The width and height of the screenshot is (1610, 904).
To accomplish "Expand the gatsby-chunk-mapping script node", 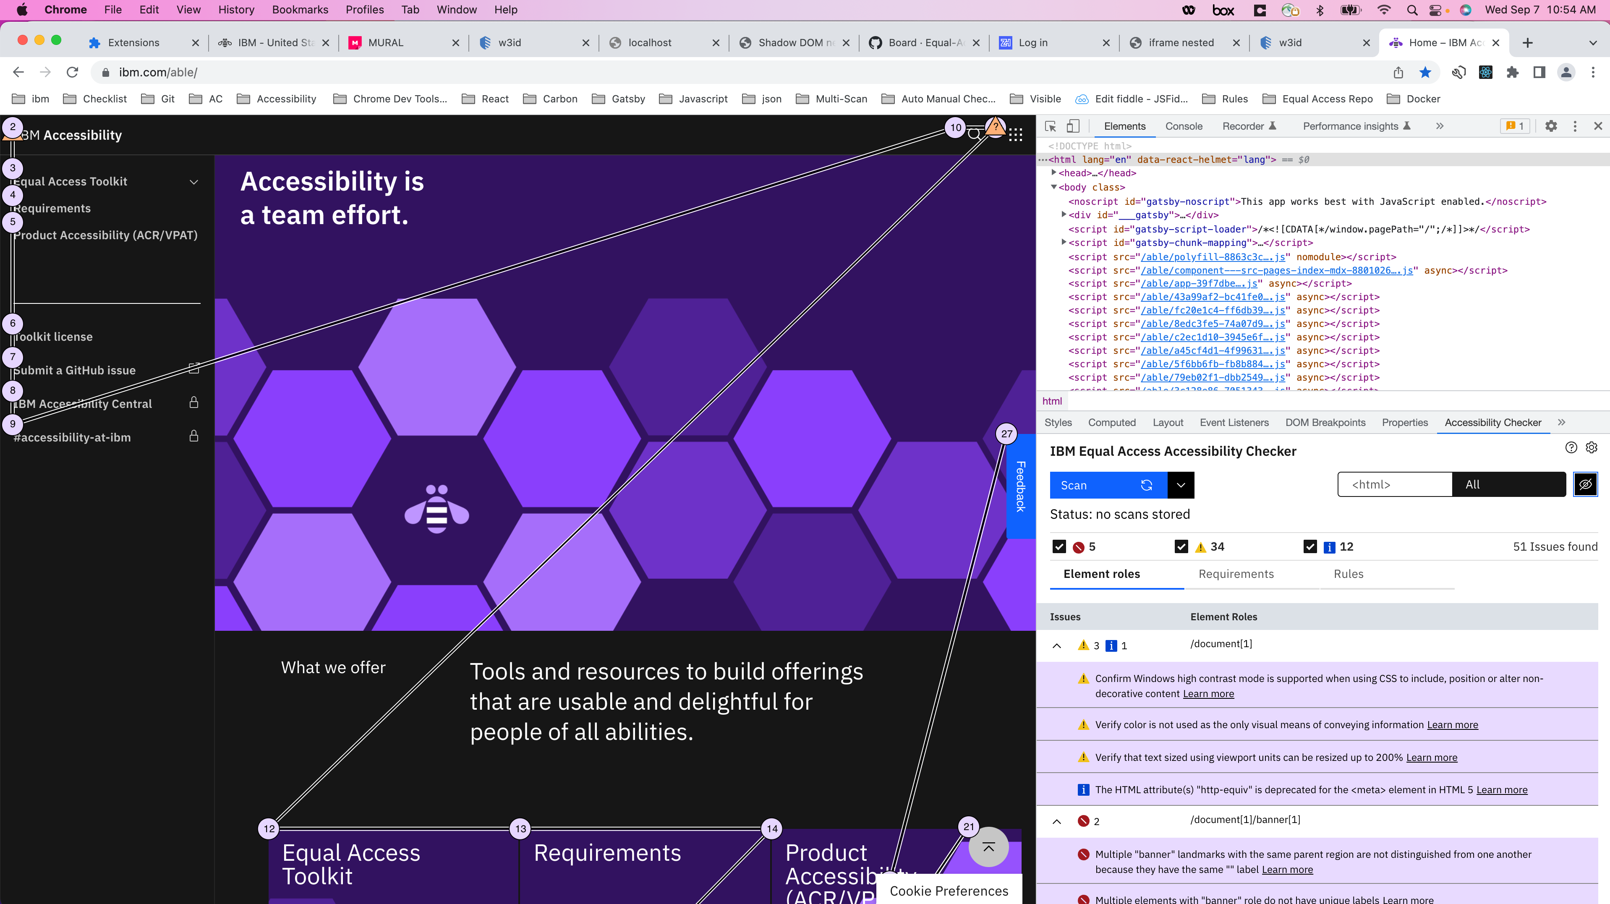I will tap(1064, 242).
